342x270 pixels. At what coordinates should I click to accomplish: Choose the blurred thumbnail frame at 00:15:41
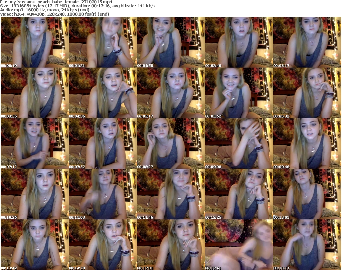click(x=239, y=245)
